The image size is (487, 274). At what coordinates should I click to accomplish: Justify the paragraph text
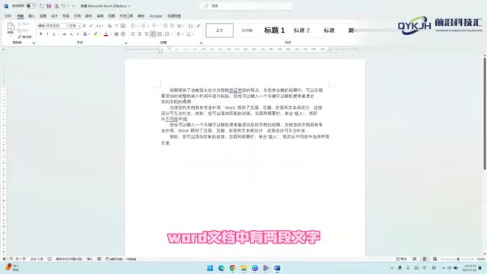coord(153,33)
